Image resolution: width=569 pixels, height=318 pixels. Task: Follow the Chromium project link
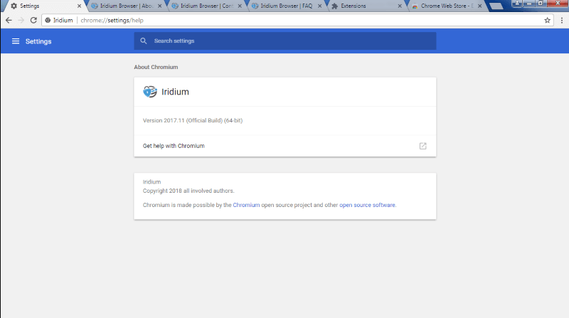[246, 205]
